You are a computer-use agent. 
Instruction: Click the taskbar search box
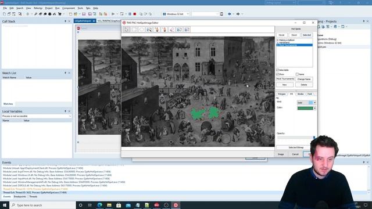[42, 205]
